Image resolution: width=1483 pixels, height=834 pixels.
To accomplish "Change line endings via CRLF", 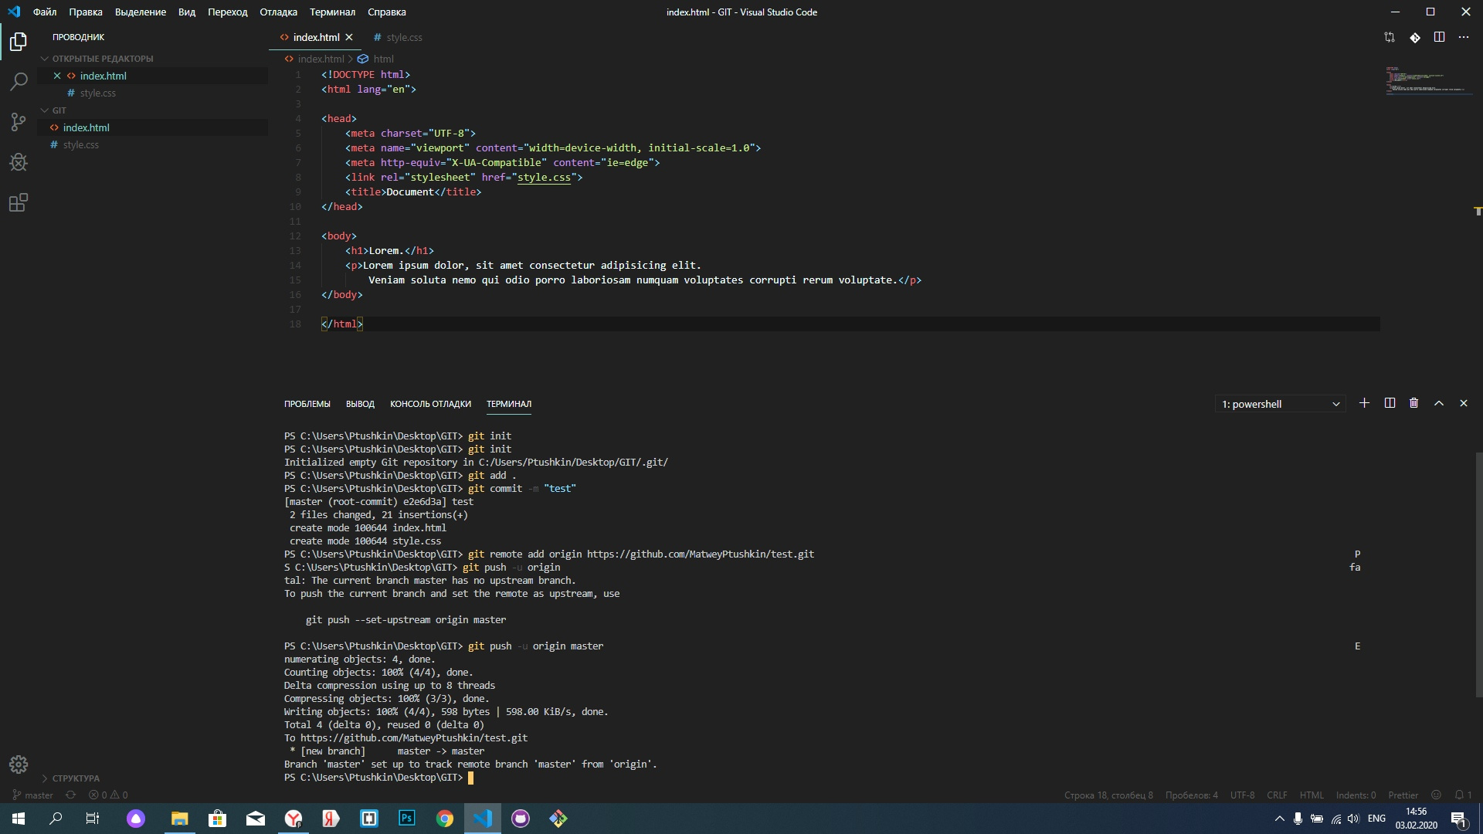I will pos(1278,795).
